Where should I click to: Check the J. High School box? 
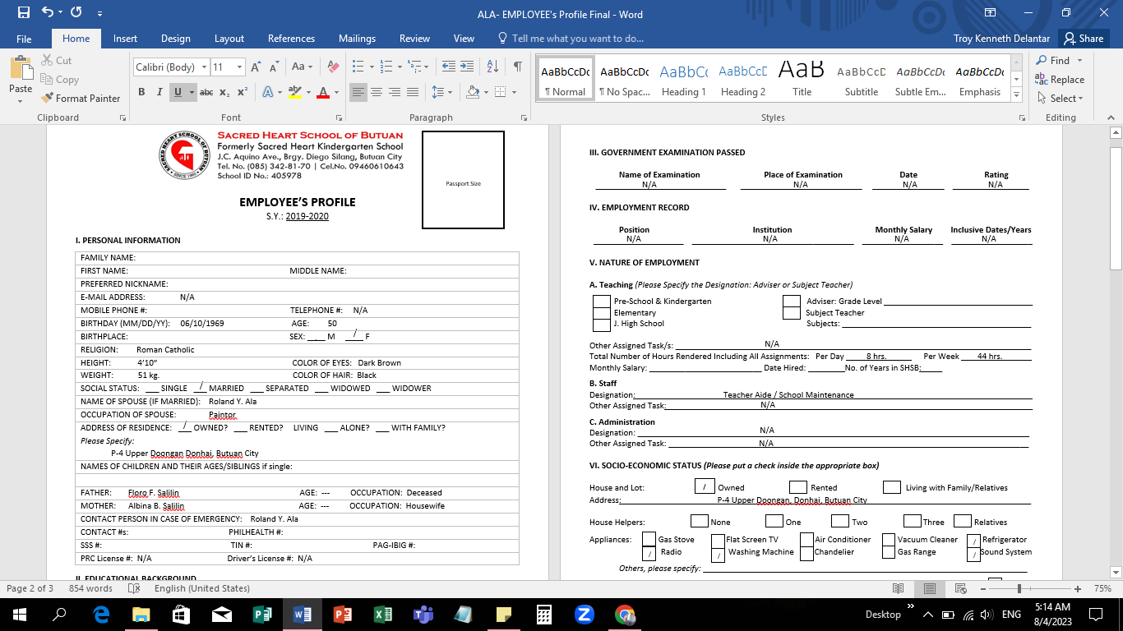(602, 324)
